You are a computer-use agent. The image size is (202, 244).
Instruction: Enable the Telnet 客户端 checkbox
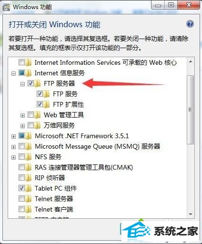pos(21,209)
